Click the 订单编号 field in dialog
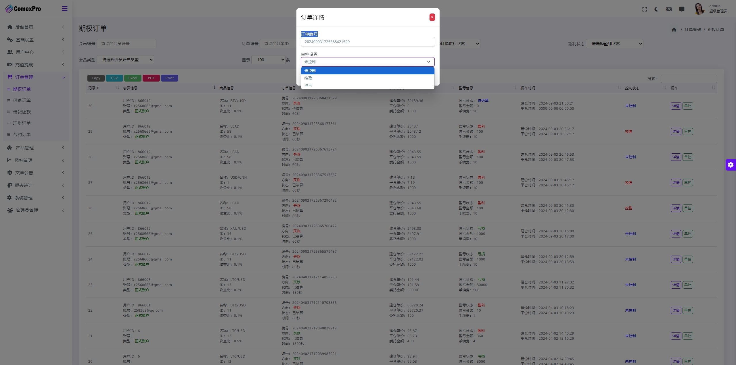Image resolution: width=736 pixels, height=365 pixels. [x=367, y=42]
